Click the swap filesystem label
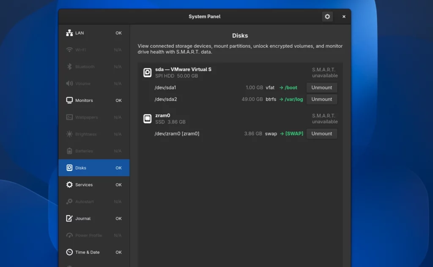Image resolution: width=433 pixels, height=267 pixels. point(271,133)
